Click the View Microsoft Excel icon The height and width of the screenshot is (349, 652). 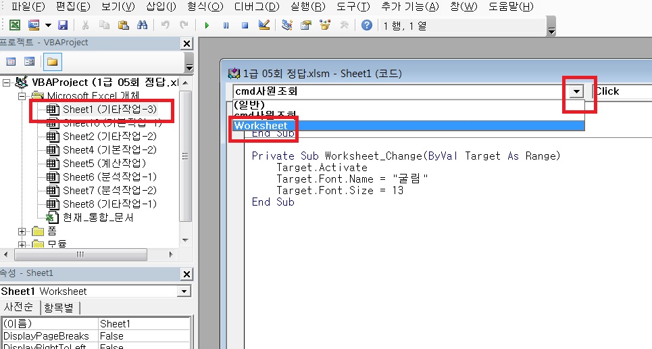(14, 25)
